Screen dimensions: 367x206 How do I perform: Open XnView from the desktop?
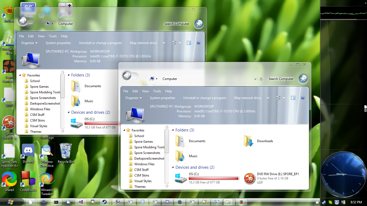pyautogui.click(x=8, y=10)
